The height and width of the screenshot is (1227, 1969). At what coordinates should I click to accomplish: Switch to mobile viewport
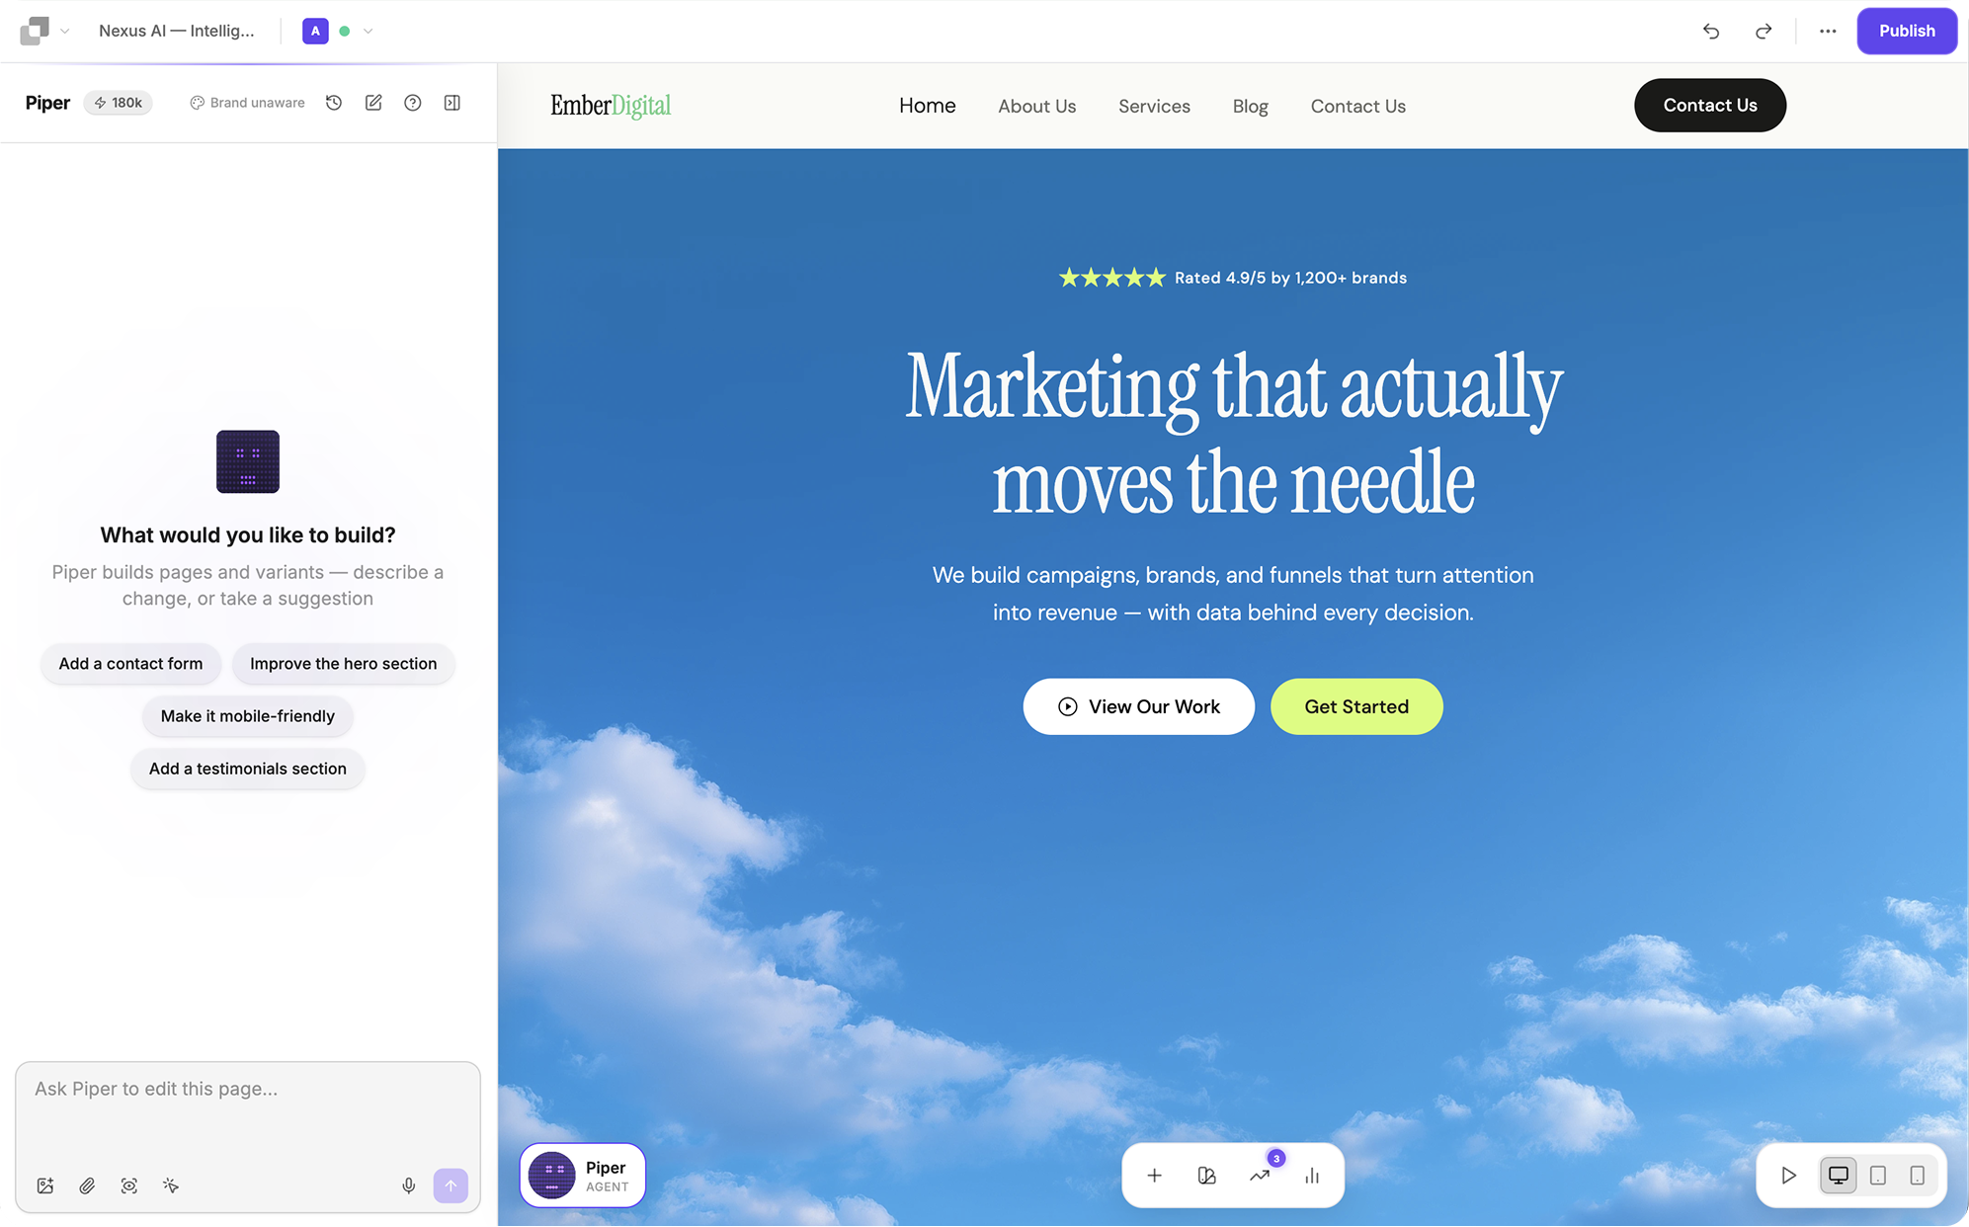[x=1917, y=1176]
